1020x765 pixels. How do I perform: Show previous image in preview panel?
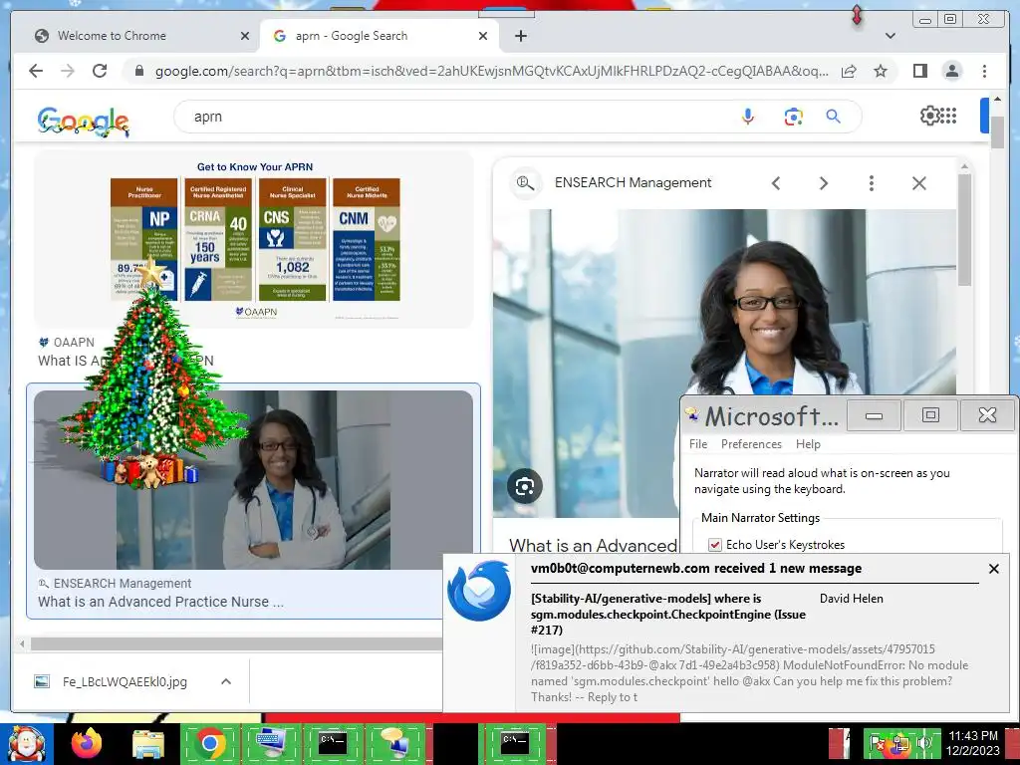coord(775,183)
